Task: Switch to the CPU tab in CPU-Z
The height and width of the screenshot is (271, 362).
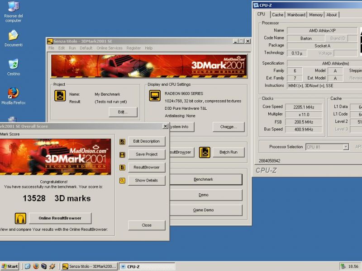Action: [x=261, y=14]
